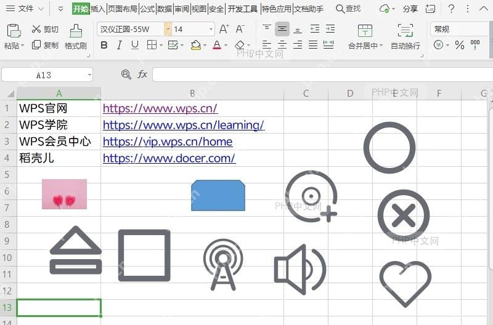Open the font name dropdown
493x325 pixels.
click(x=168, y=29)
